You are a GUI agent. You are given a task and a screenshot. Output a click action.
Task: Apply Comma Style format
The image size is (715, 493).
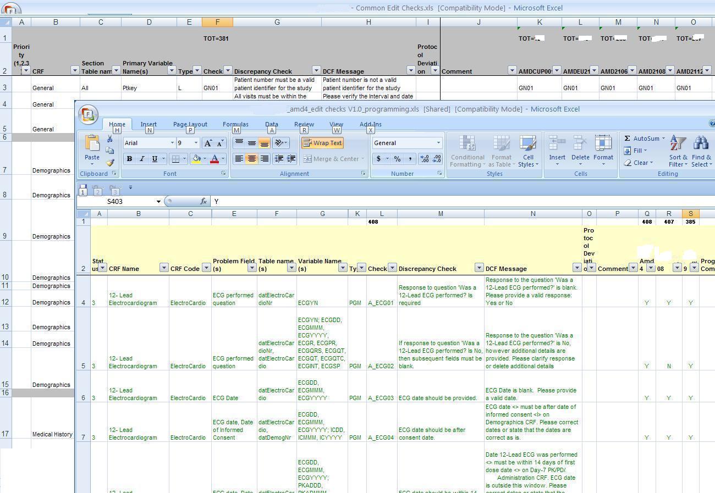410,159
